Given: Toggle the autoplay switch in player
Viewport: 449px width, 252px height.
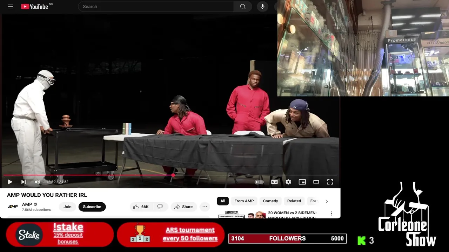Looking at the screenshot, I should tap(259, 182).
